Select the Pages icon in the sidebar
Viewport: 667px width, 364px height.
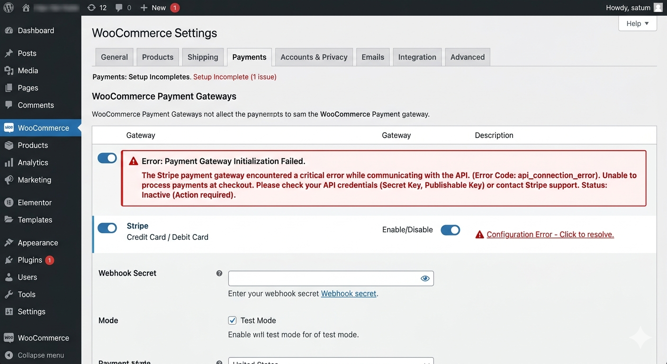point(9,88)
